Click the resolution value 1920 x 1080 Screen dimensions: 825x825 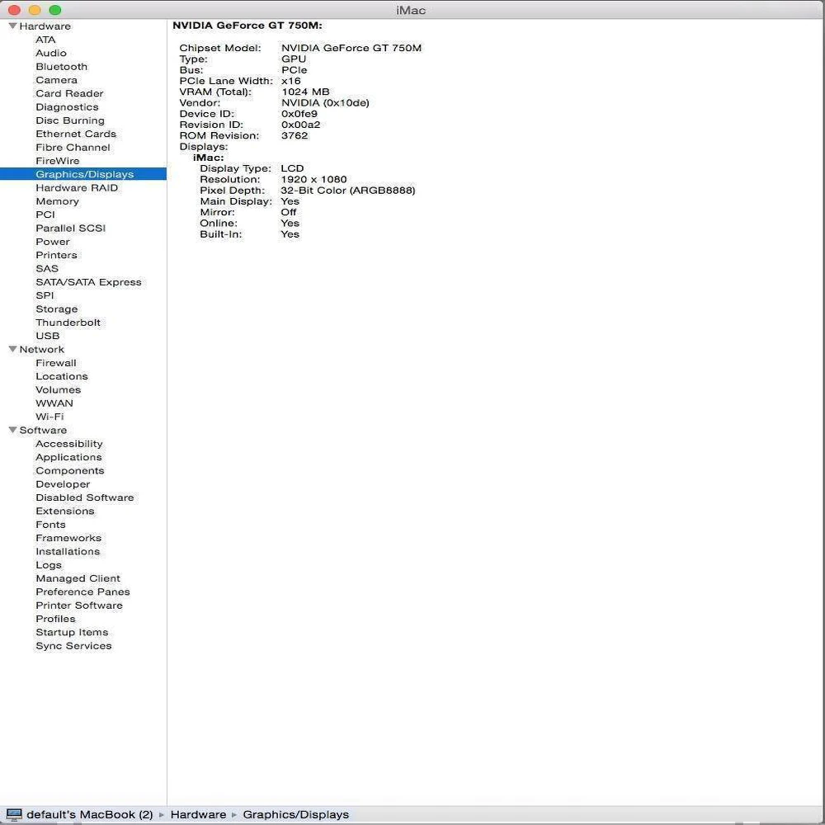(x=313, y=179)
